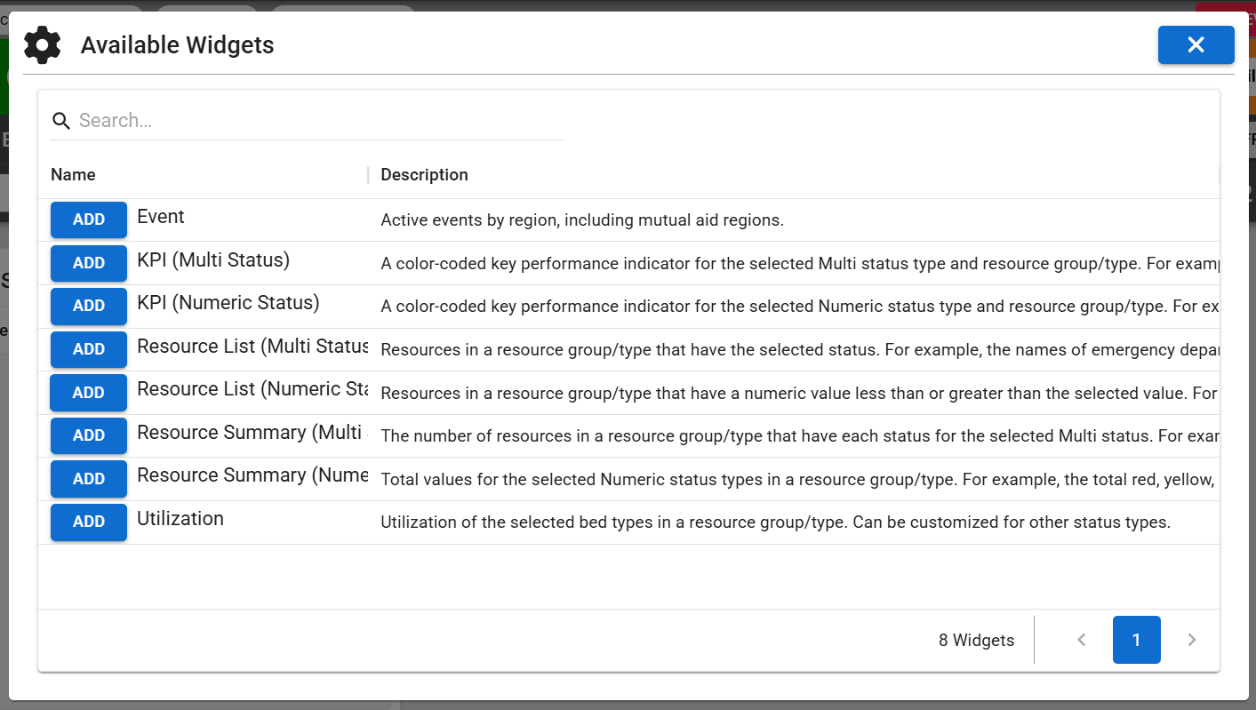Add the Resource Summary (Numeric) widget
Viewport: 1256px width, 710px height.
[89, 479]
